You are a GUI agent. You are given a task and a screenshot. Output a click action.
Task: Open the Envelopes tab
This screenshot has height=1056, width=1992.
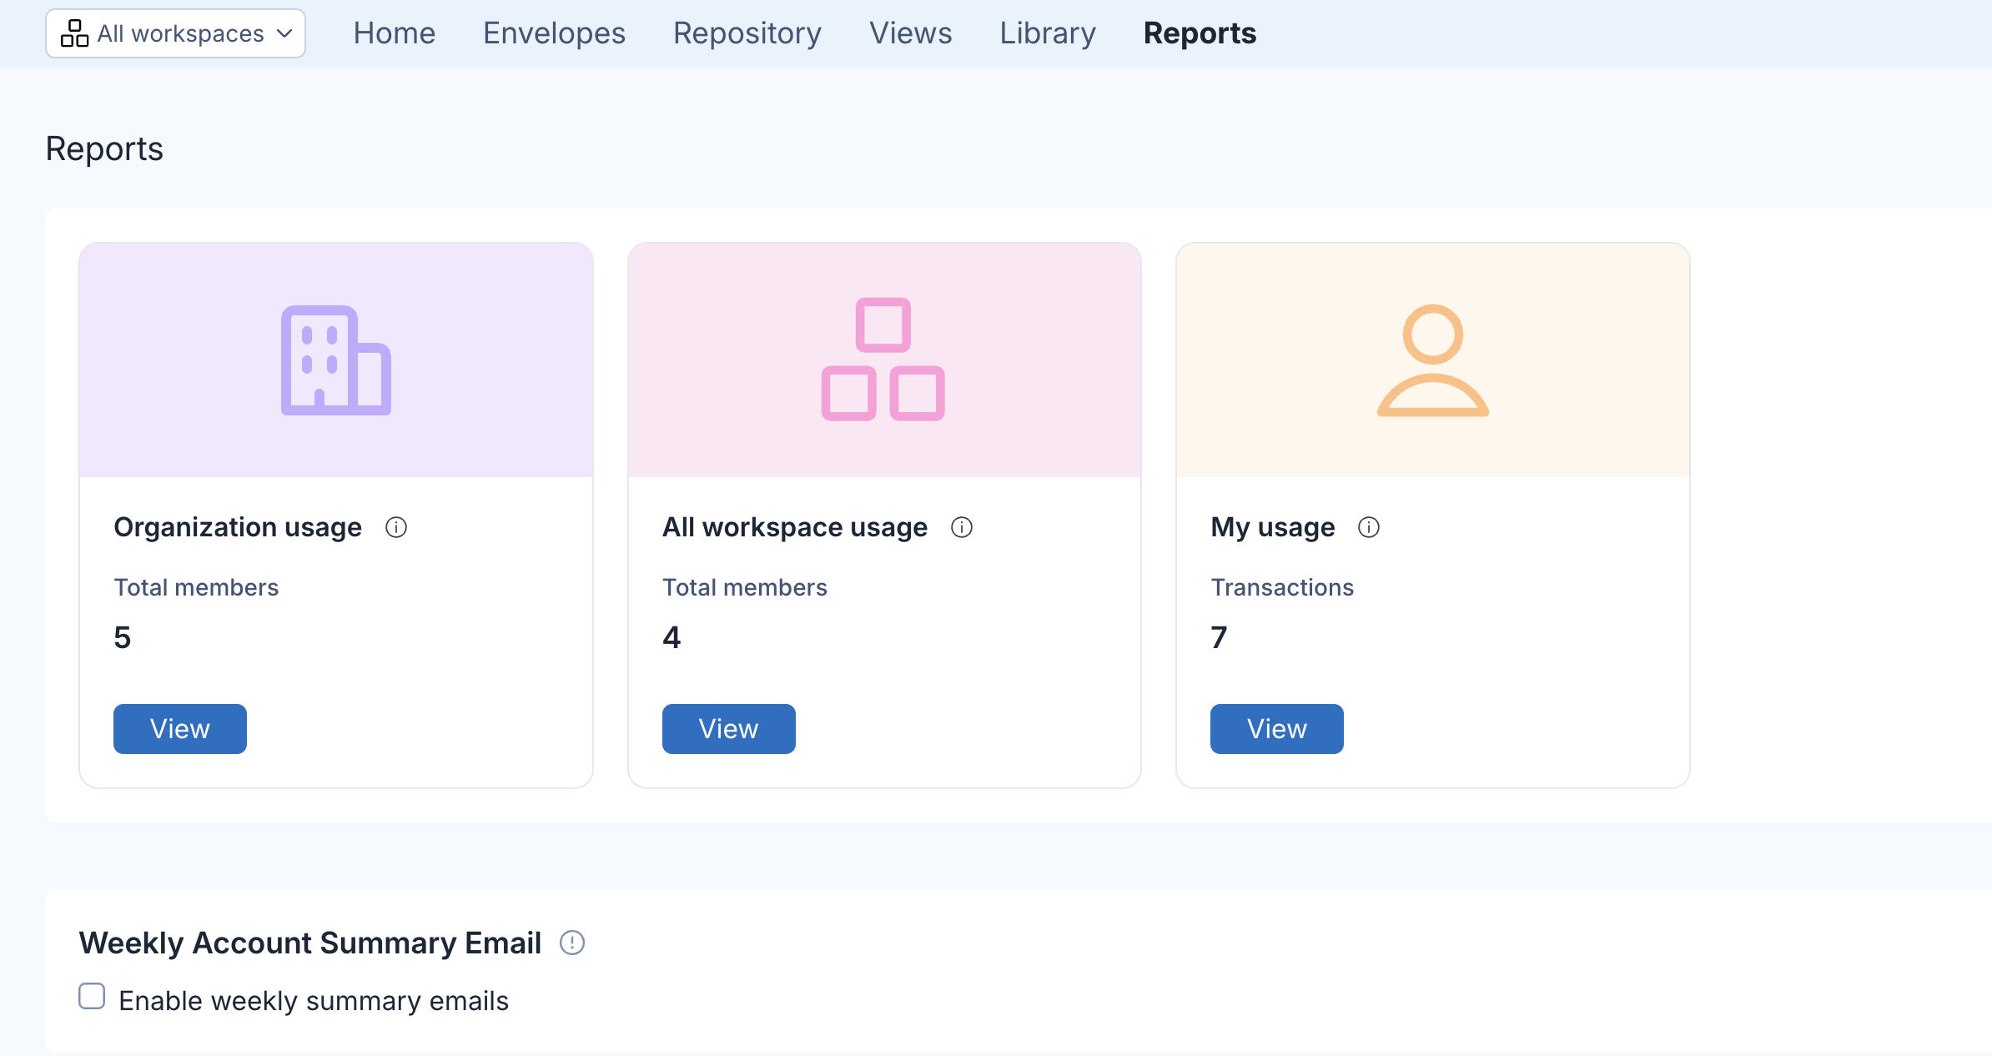point(555,33)
